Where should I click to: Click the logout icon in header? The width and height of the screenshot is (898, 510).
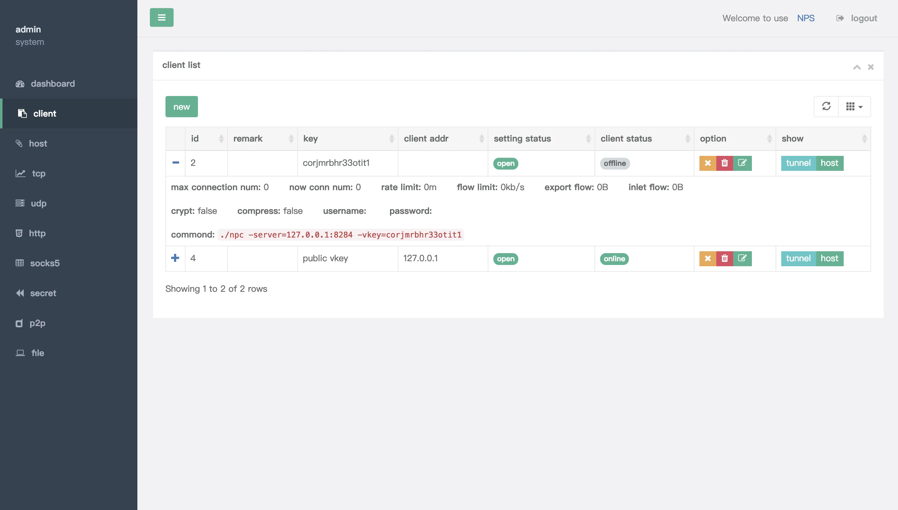click(840, 18)
